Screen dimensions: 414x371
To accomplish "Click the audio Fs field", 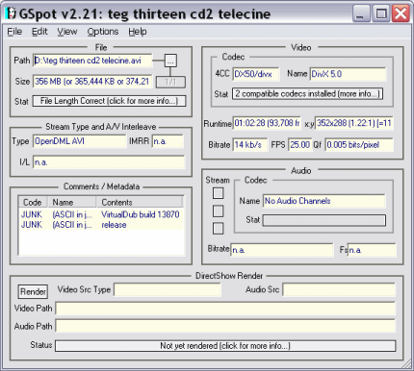I will (372, 250).
